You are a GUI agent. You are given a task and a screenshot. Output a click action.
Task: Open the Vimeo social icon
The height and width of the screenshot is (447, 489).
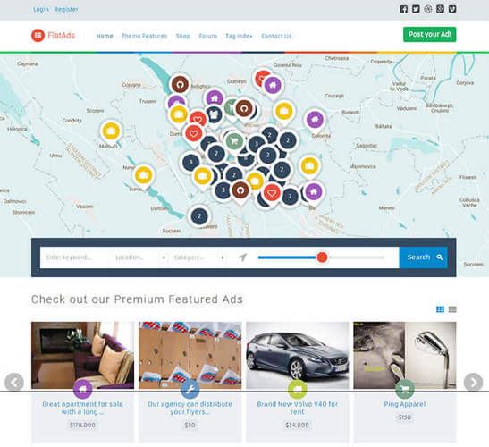coord(452,9)
